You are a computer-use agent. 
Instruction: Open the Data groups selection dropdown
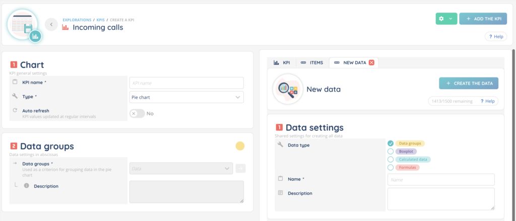(x=181, y=169)
